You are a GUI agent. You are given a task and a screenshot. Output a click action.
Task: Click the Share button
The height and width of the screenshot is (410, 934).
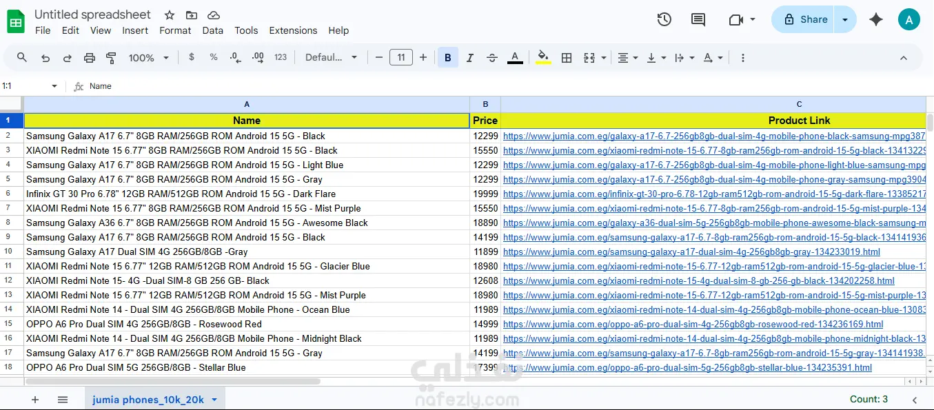point(804,19)
